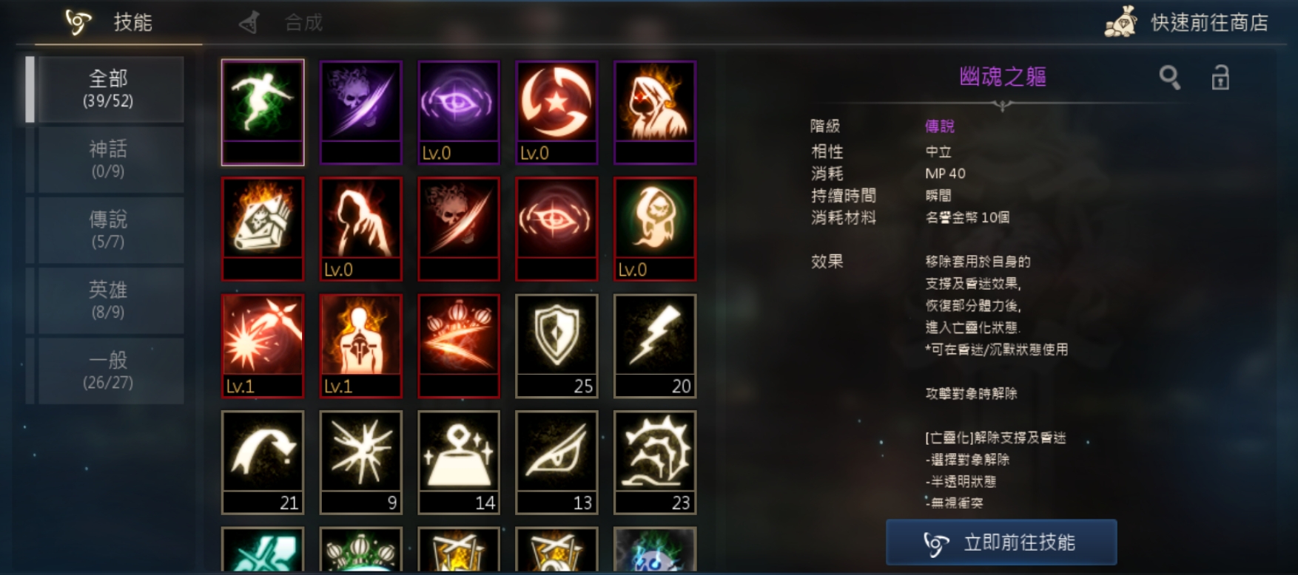Image resolution: width=1298 pixels, height=575 pixels.
Task: Select the curved arrow skill numbered 21
Action: (x=263, y=462)
